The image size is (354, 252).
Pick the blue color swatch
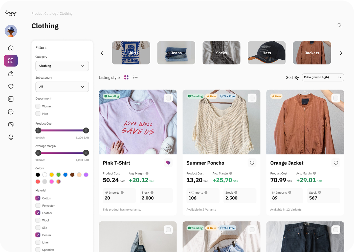coord(65,175)
